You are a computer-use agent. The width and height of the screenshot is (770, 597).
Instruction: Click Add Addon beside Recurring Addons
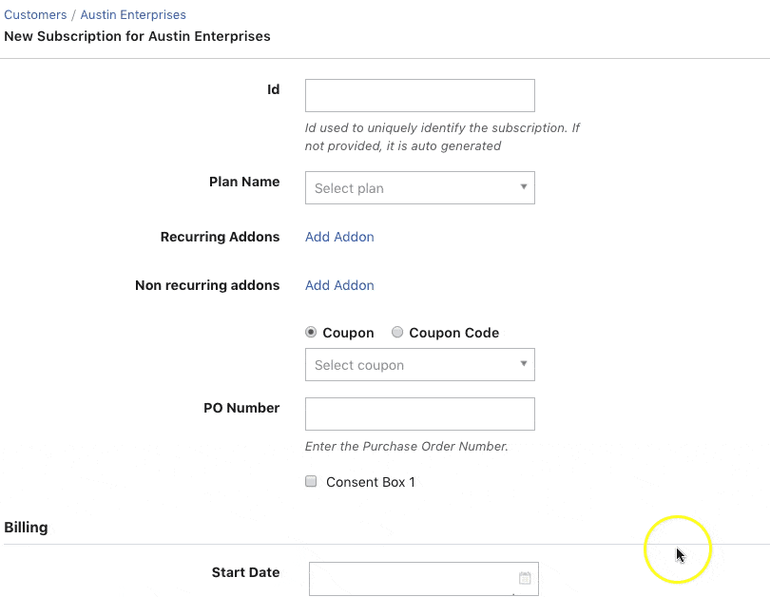(x=339, y=237)
